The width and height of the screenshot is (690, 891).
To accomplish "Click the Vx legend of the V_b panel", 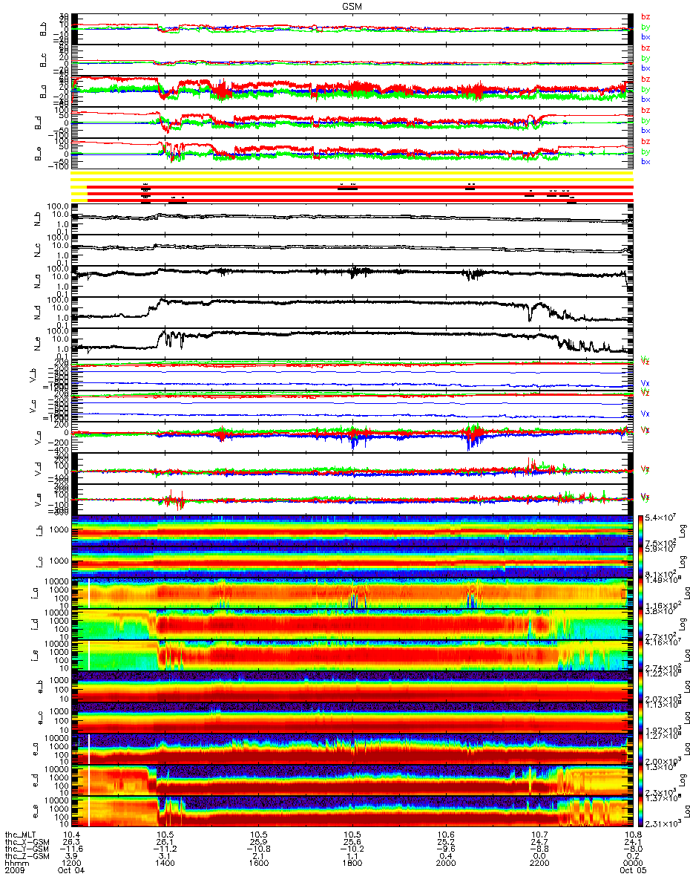I will point(645,382).
